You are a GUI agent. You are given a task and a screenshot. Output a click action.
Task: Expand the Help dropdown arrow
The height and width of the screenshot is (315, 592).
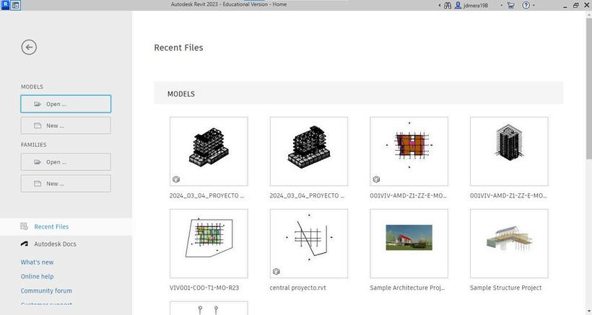click(x=534, y=5)
